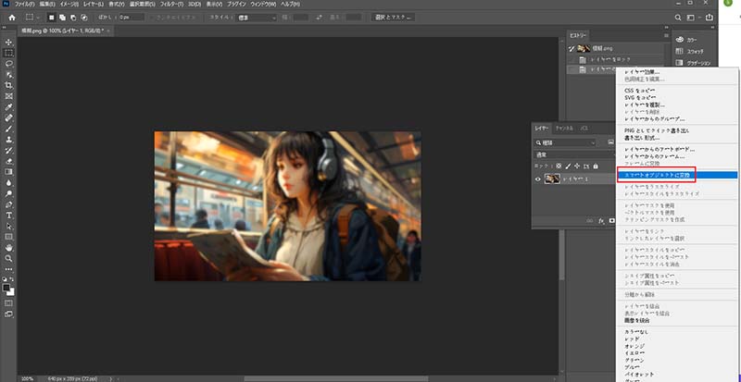The image size is (741, 382).
Task: Switch to the チャンネル tab
Action: point(564,128)
